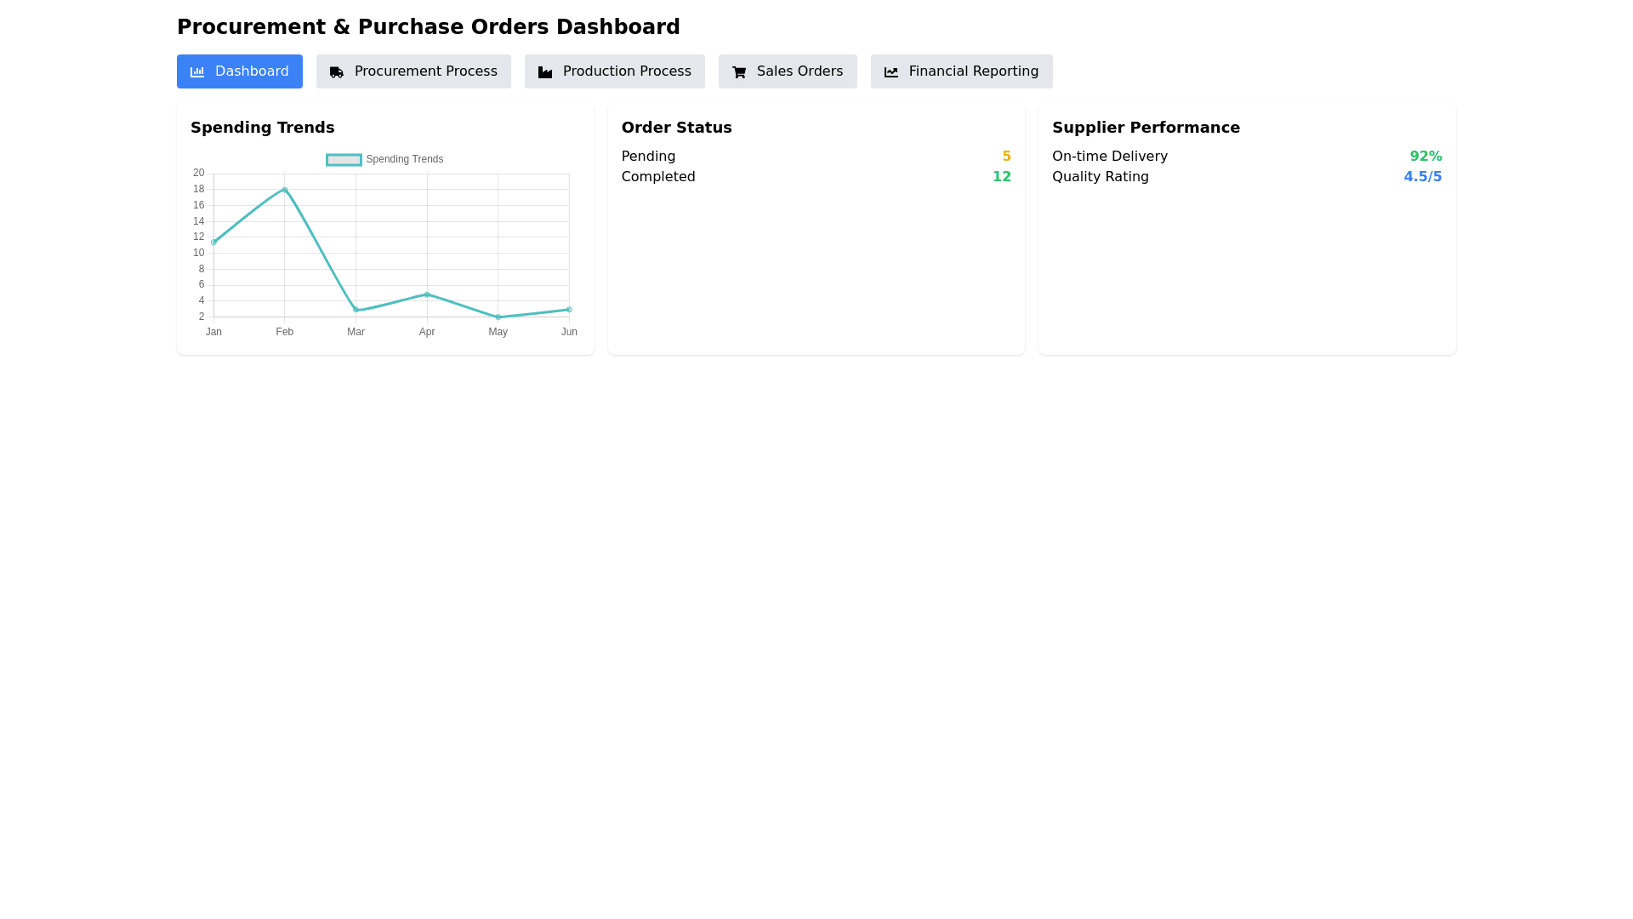The width and height of the screenshot is (1633, 919).
Task: Toggle the Spending Trends legend swatch
Action: 344,160
